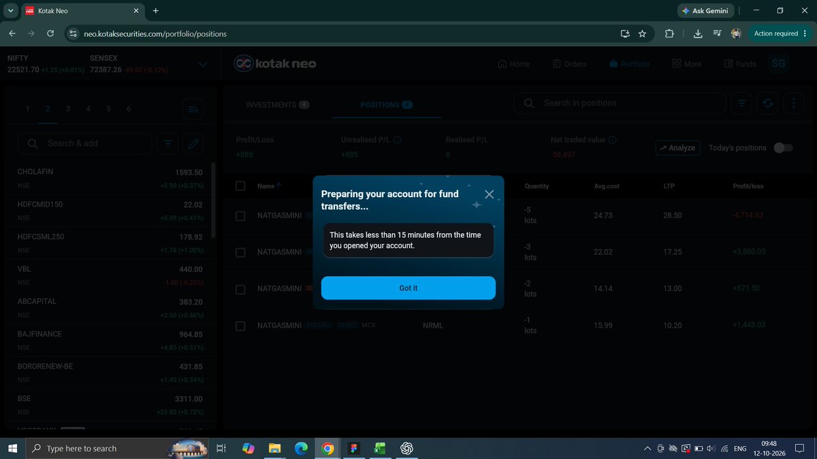Viewport: 817px width, 459px height.
Task: Open the Portfolio menu
Action: coord(629,64)
